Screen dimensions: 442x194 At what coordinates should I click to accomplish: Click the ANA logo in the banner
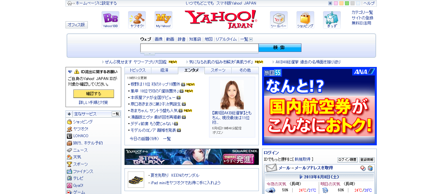coord(364,72)
